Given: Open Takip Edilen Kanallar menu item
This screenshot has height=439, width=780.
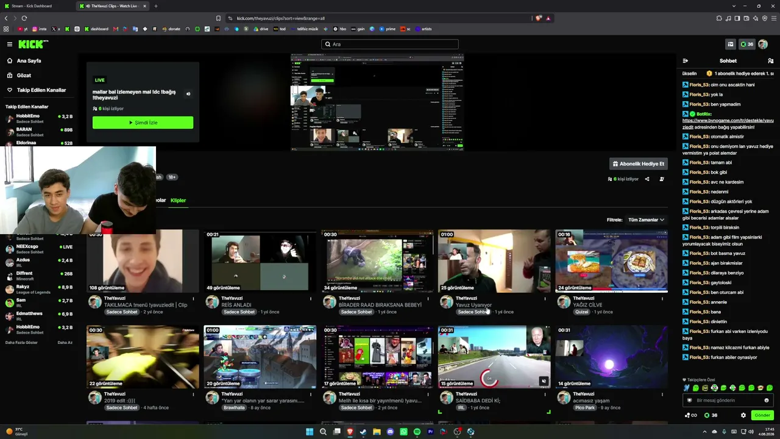Looking at the screenshot, I should (x=41, y=90).
